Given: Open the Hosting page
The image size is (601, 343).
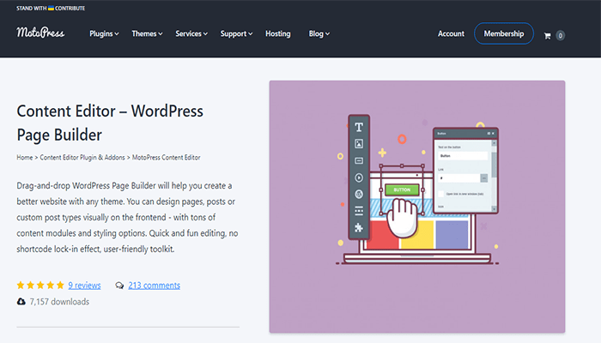Looking at the screenshot, I should coord(278,33).
